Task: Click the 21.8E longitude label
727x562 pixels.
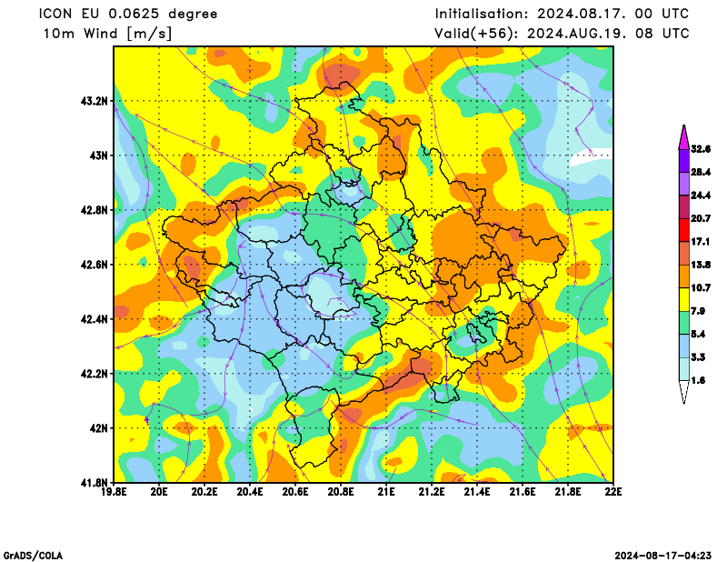Action: tap(568, 491)
